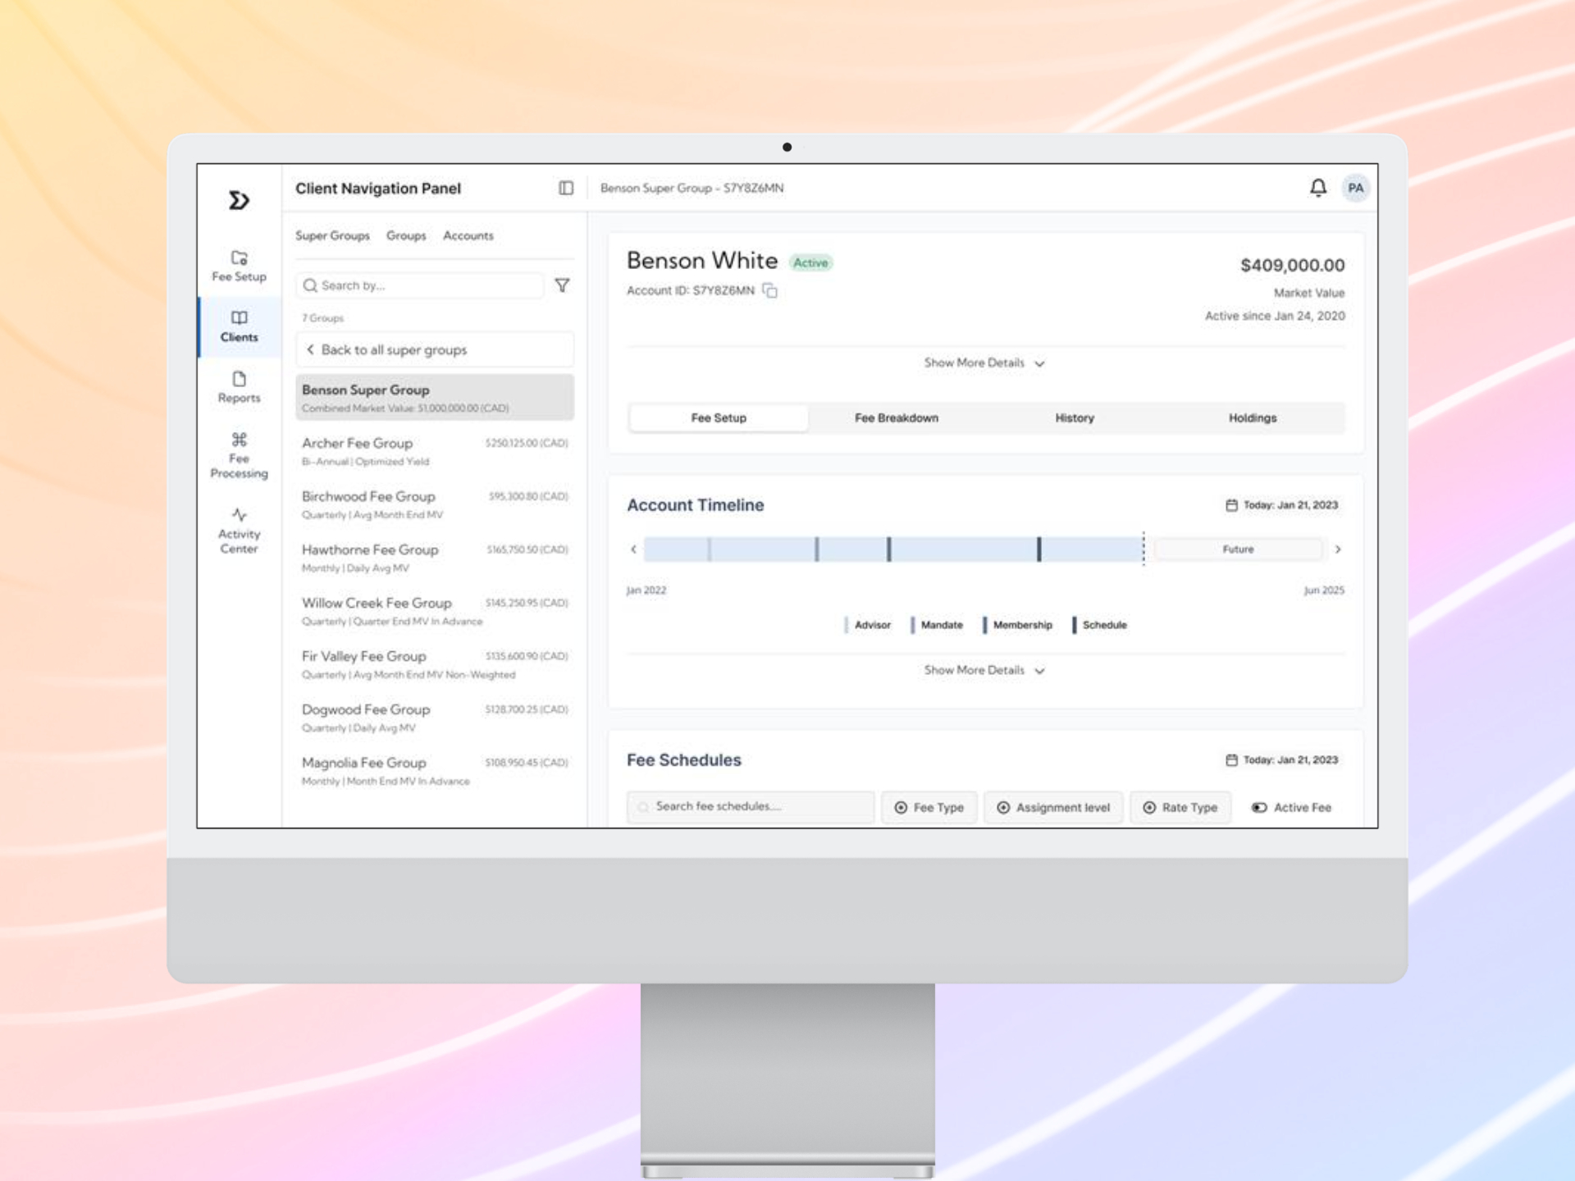
Task: Go back to all super groups
Action: [394, 349]
